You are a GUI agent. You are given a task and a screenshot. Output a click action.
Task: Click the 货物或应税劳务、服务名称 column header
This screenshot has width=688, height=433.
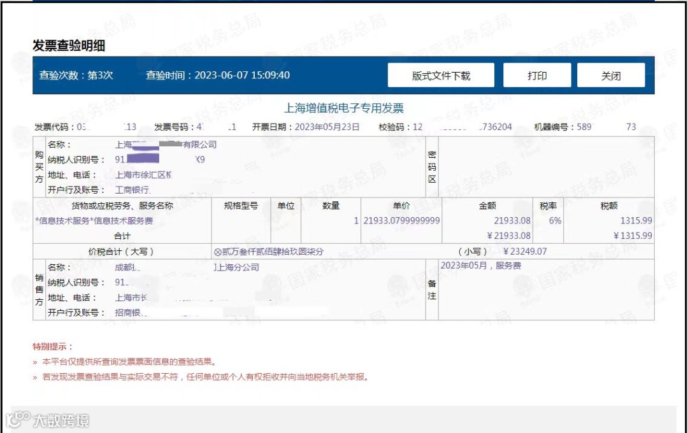(x=122, y=206)
